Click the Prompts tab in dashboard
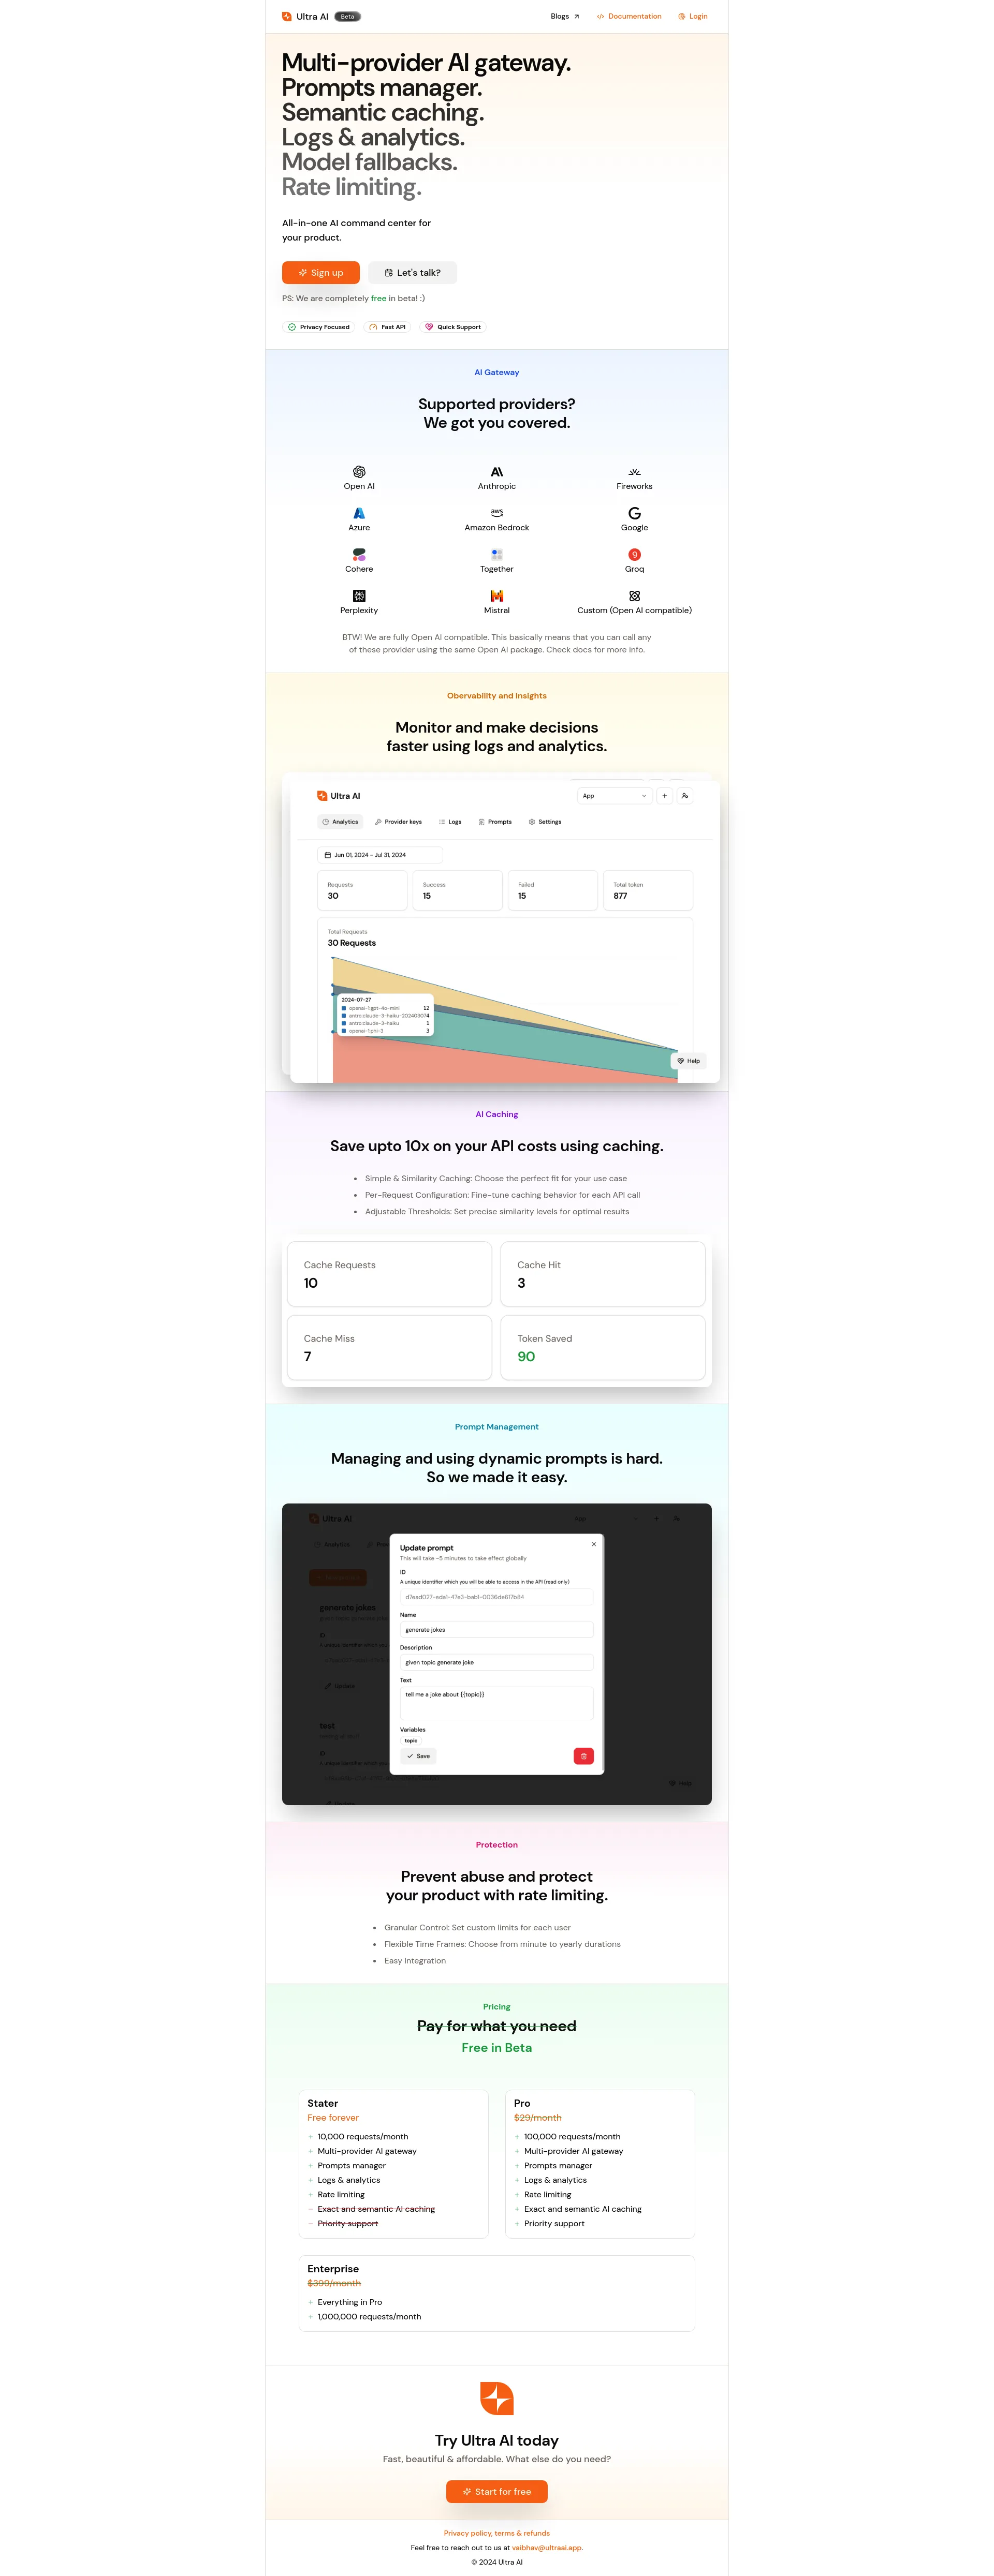Image resolution: width=994 pixels, height=2576 pixels. tap(504, 825)
